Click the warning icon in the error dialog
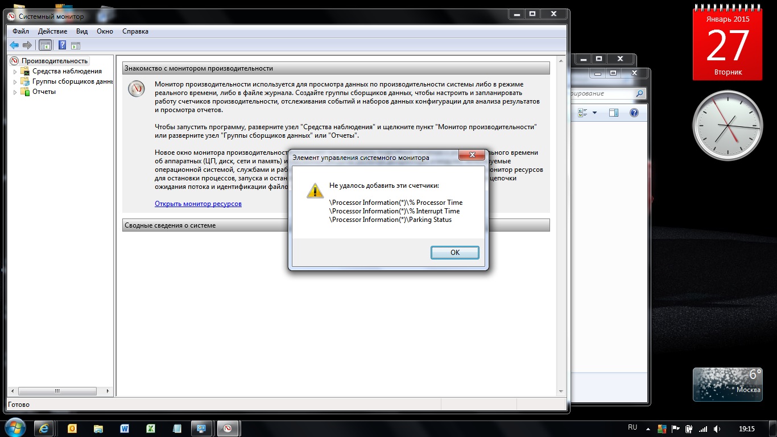 [315, 191]
